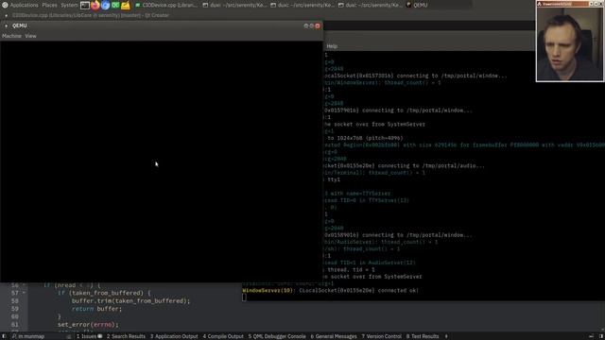Toggle the left sidebar button in status bar
The height and width of the screenshot is (340, 605).
point(4,336)
